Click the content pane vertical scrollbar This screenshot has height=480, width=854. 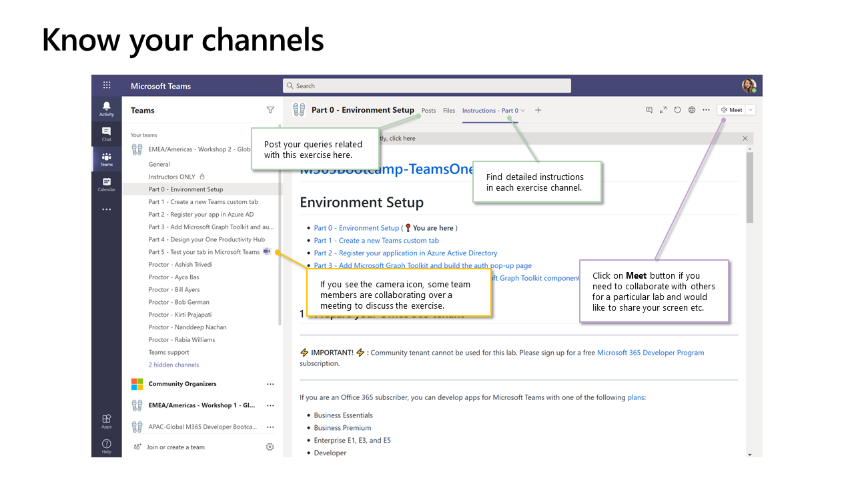(x=750, y=187)
